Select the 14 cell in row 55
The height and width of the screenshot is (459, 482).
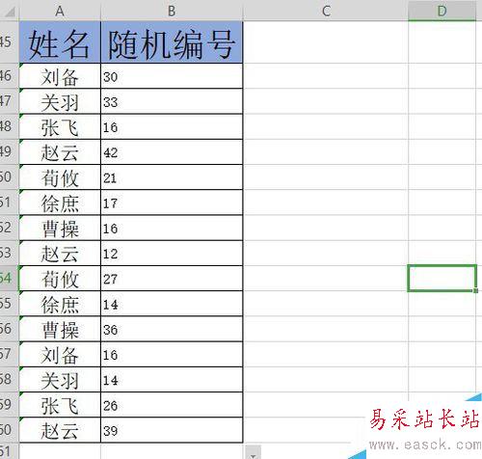pos(172,304)
